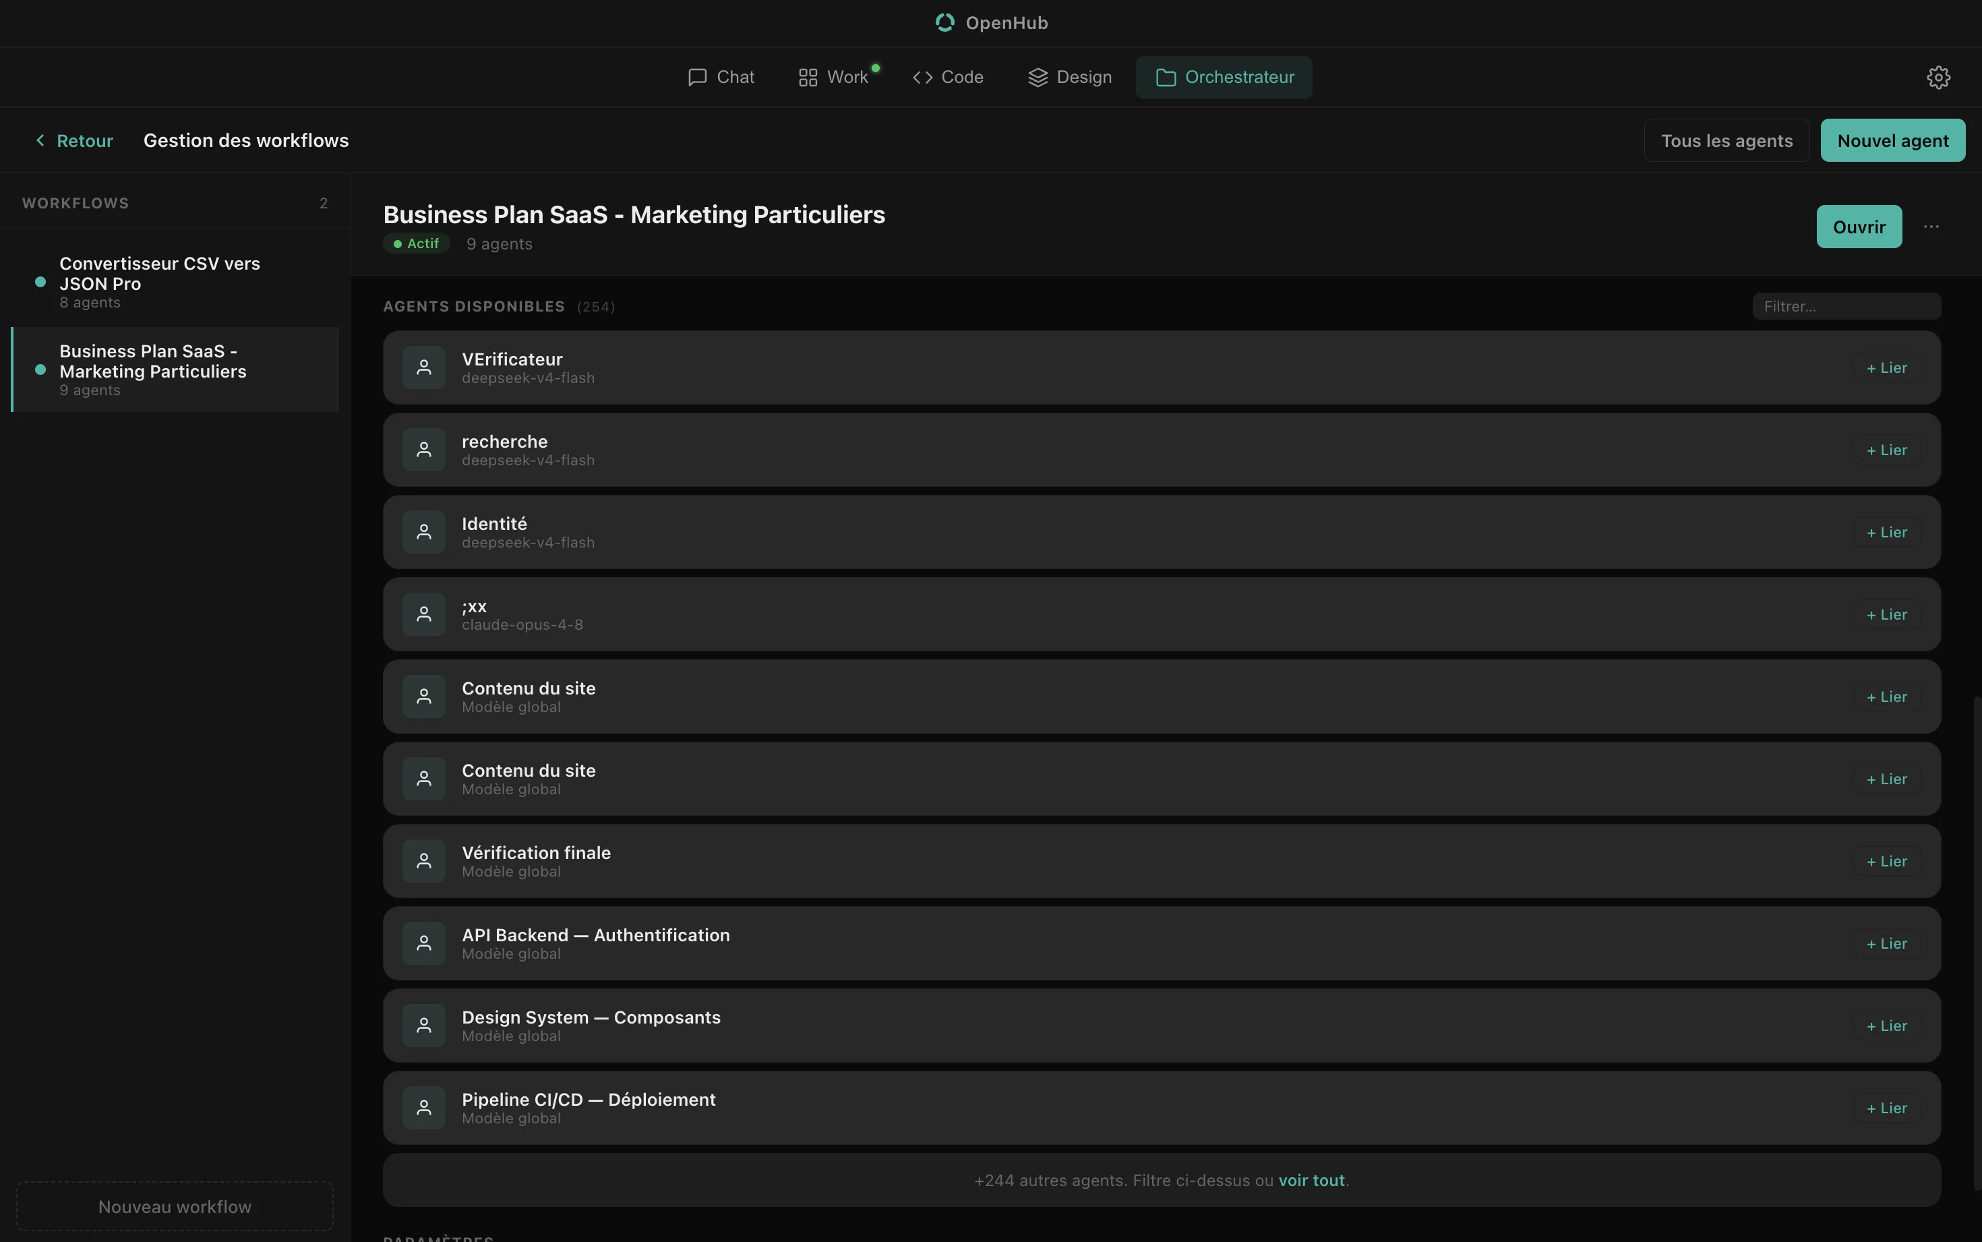Click the Ouvrir button
The image size is (1982, 1242).
[1859, 227]
